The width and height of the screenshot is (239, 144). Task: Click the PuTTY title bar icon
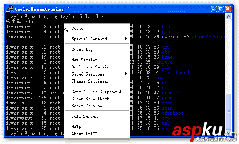(x=9, y=9)
